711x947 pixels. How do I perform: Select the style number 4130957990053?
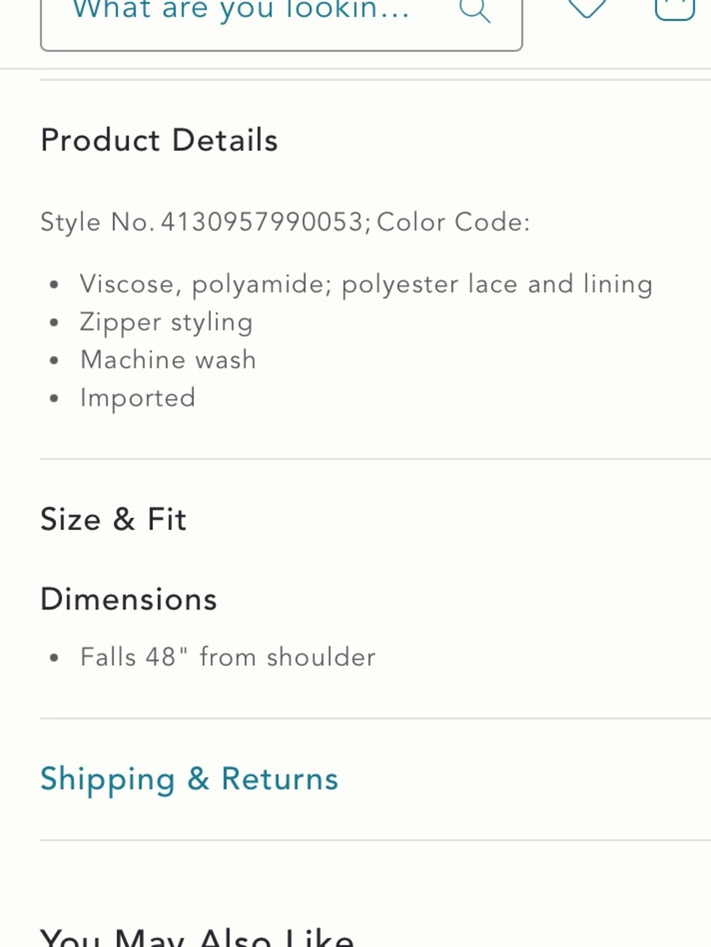click(262, 222)
